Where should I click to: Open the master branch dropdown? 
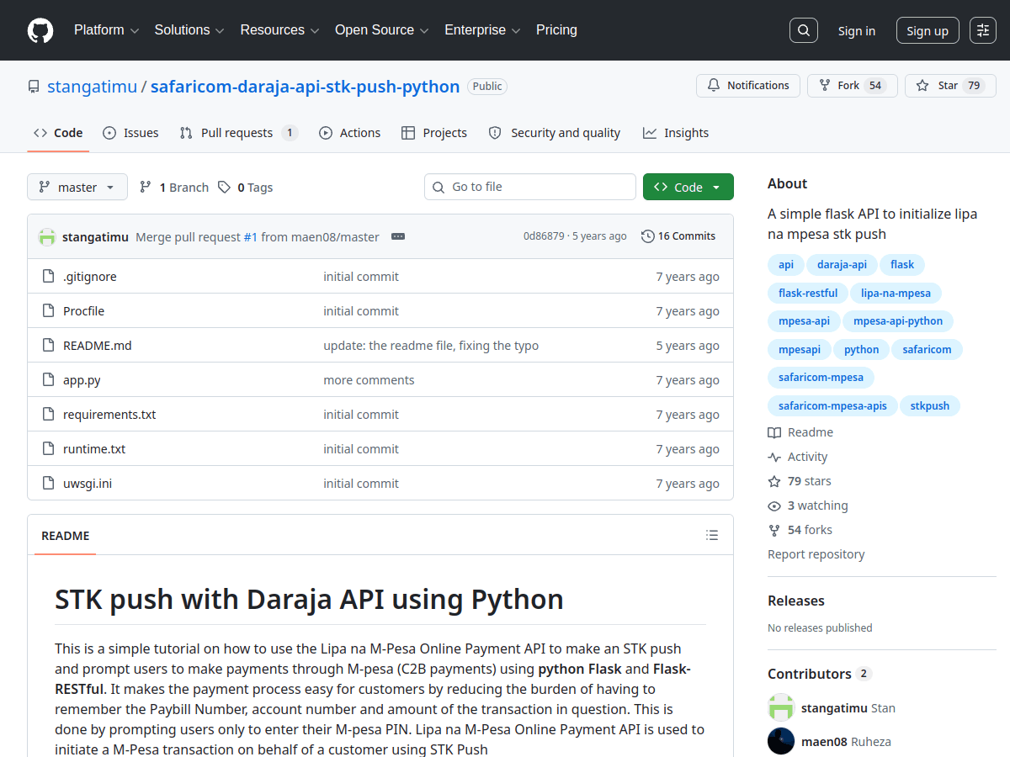pyautogui.click(x=77, y=187)
